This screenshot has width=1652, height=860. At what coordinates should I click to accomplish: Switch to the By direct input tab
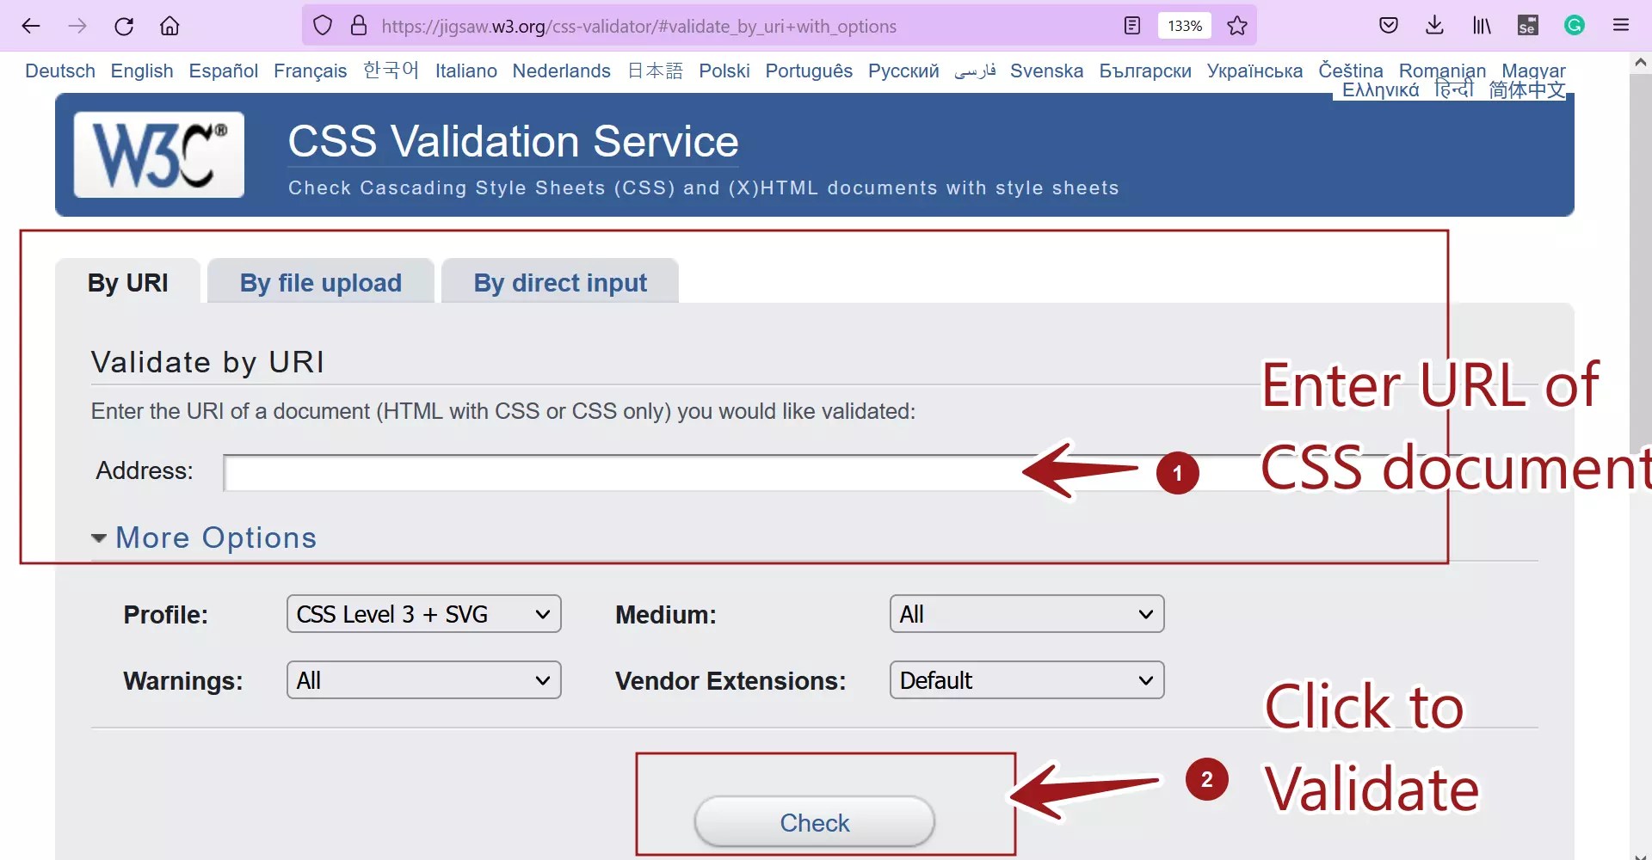(x=560, y=282)
